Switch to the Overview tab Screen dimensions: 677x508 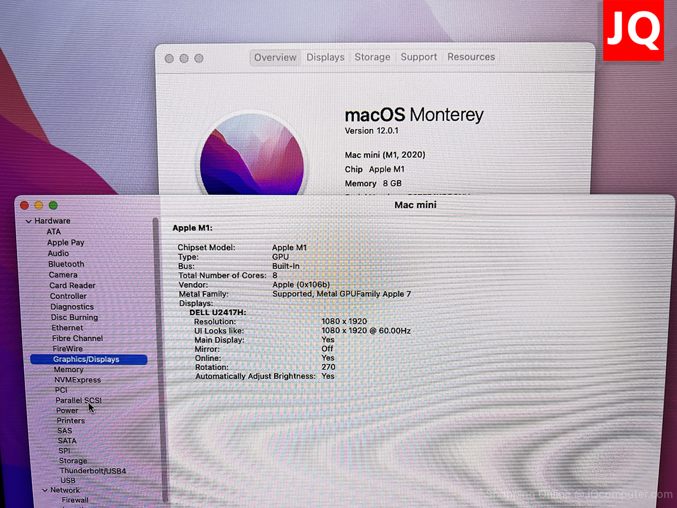click(275, 58)
